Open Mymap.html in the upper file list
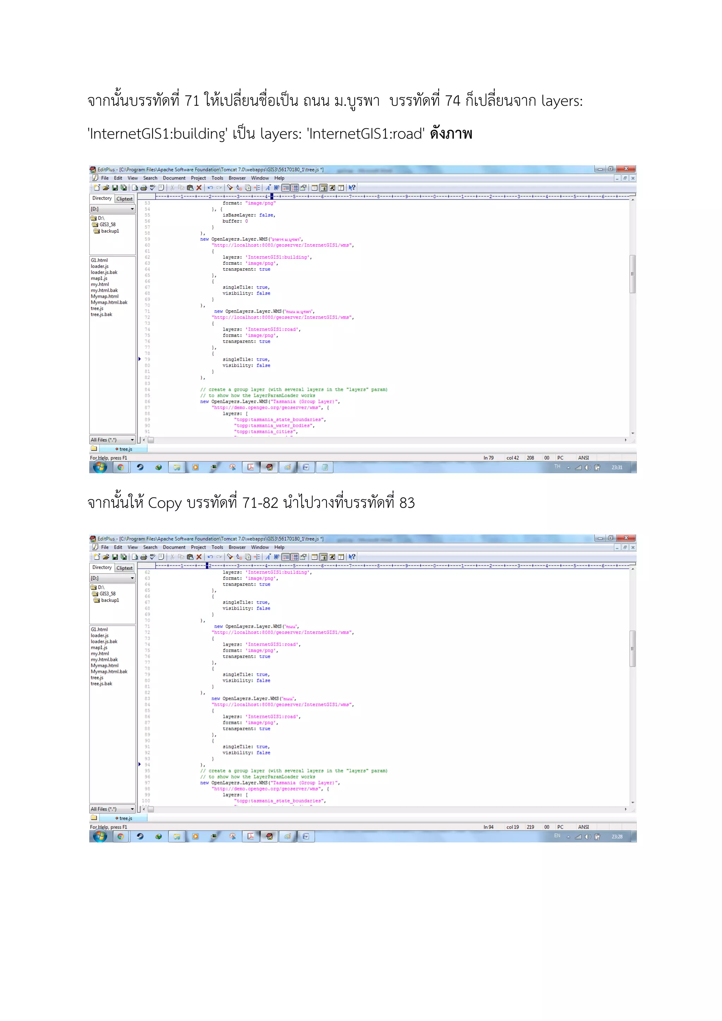 click(104, 296)
